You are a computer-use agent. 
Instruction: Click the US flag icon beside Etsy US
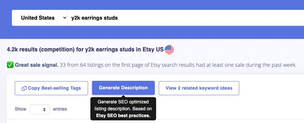pyautogui.click(x=169, y=50)
